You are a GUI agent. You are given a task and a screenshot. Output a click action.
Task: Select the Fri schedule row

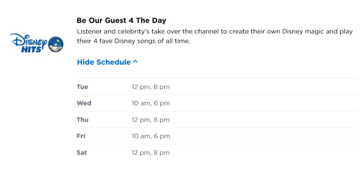[217, 136]
